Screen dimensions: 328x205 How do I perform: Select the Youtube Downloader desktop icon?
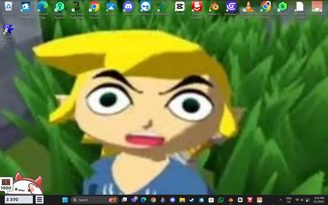(197, 10)
